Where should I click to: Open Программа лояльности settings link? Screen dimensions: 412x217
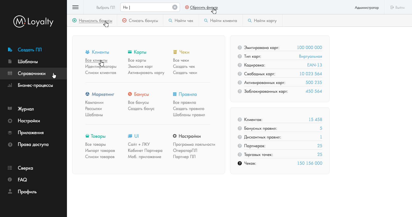[x=194, y=144]
